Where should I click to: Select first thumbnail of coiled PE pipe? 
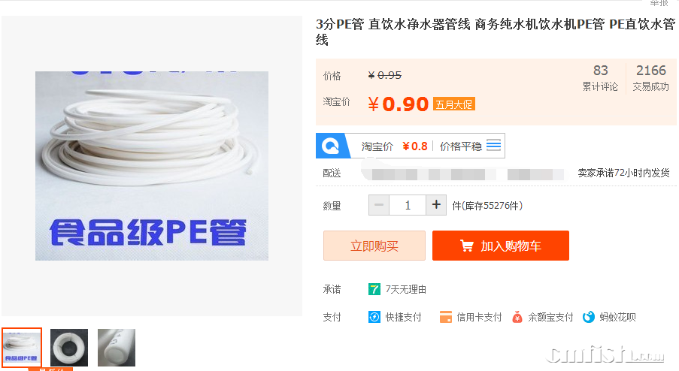click(22, 348)
